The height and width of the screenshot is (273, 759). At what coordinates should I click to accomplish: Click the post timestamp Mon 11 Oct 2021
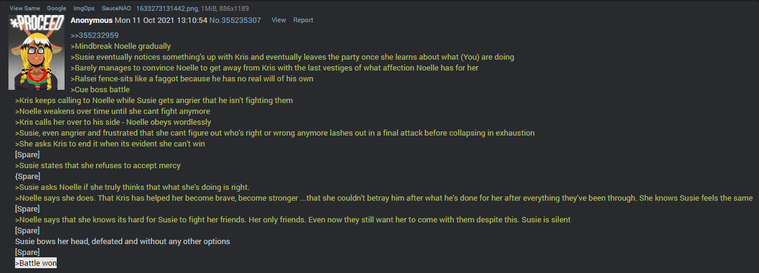coord(160,20)
